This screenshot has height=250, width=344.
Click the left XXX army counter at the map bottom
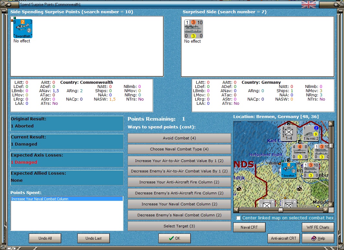(x=267, y=203)
